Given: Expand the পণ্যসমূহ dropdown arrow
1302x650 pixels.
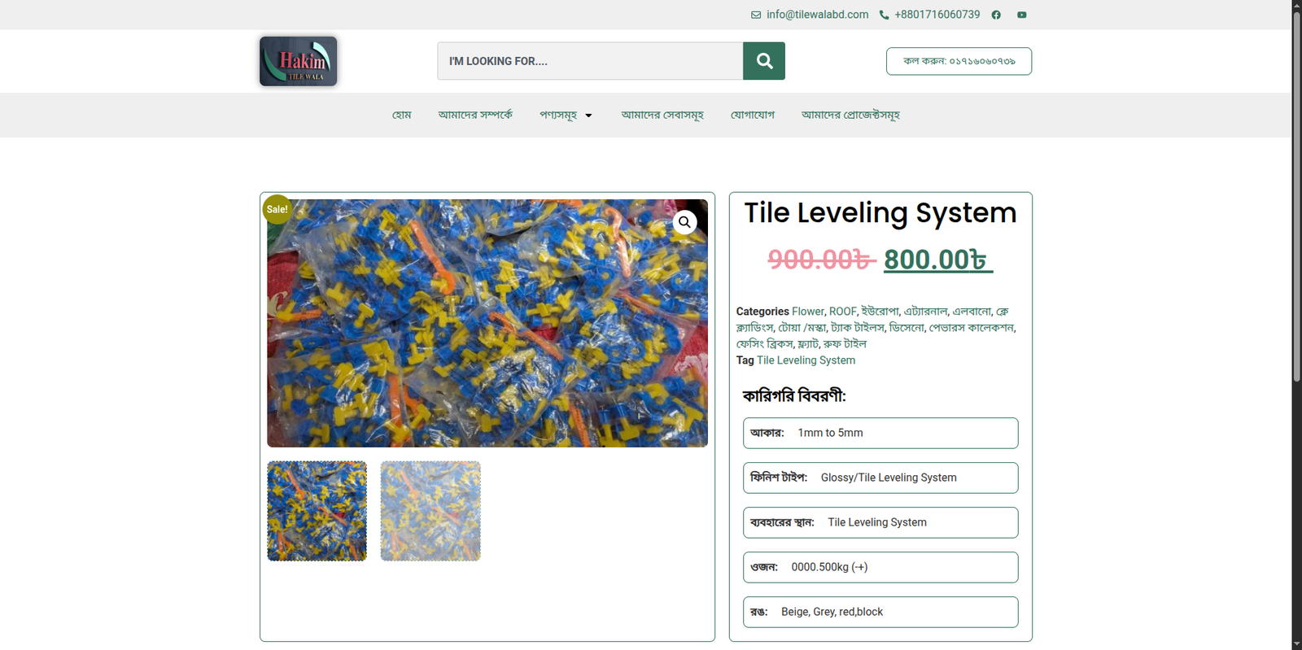Looking at the screenshot, I should coord(588,116).
